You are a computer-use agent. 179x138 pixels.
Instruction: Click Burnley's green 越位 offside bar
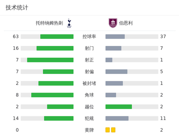[119, 107]
